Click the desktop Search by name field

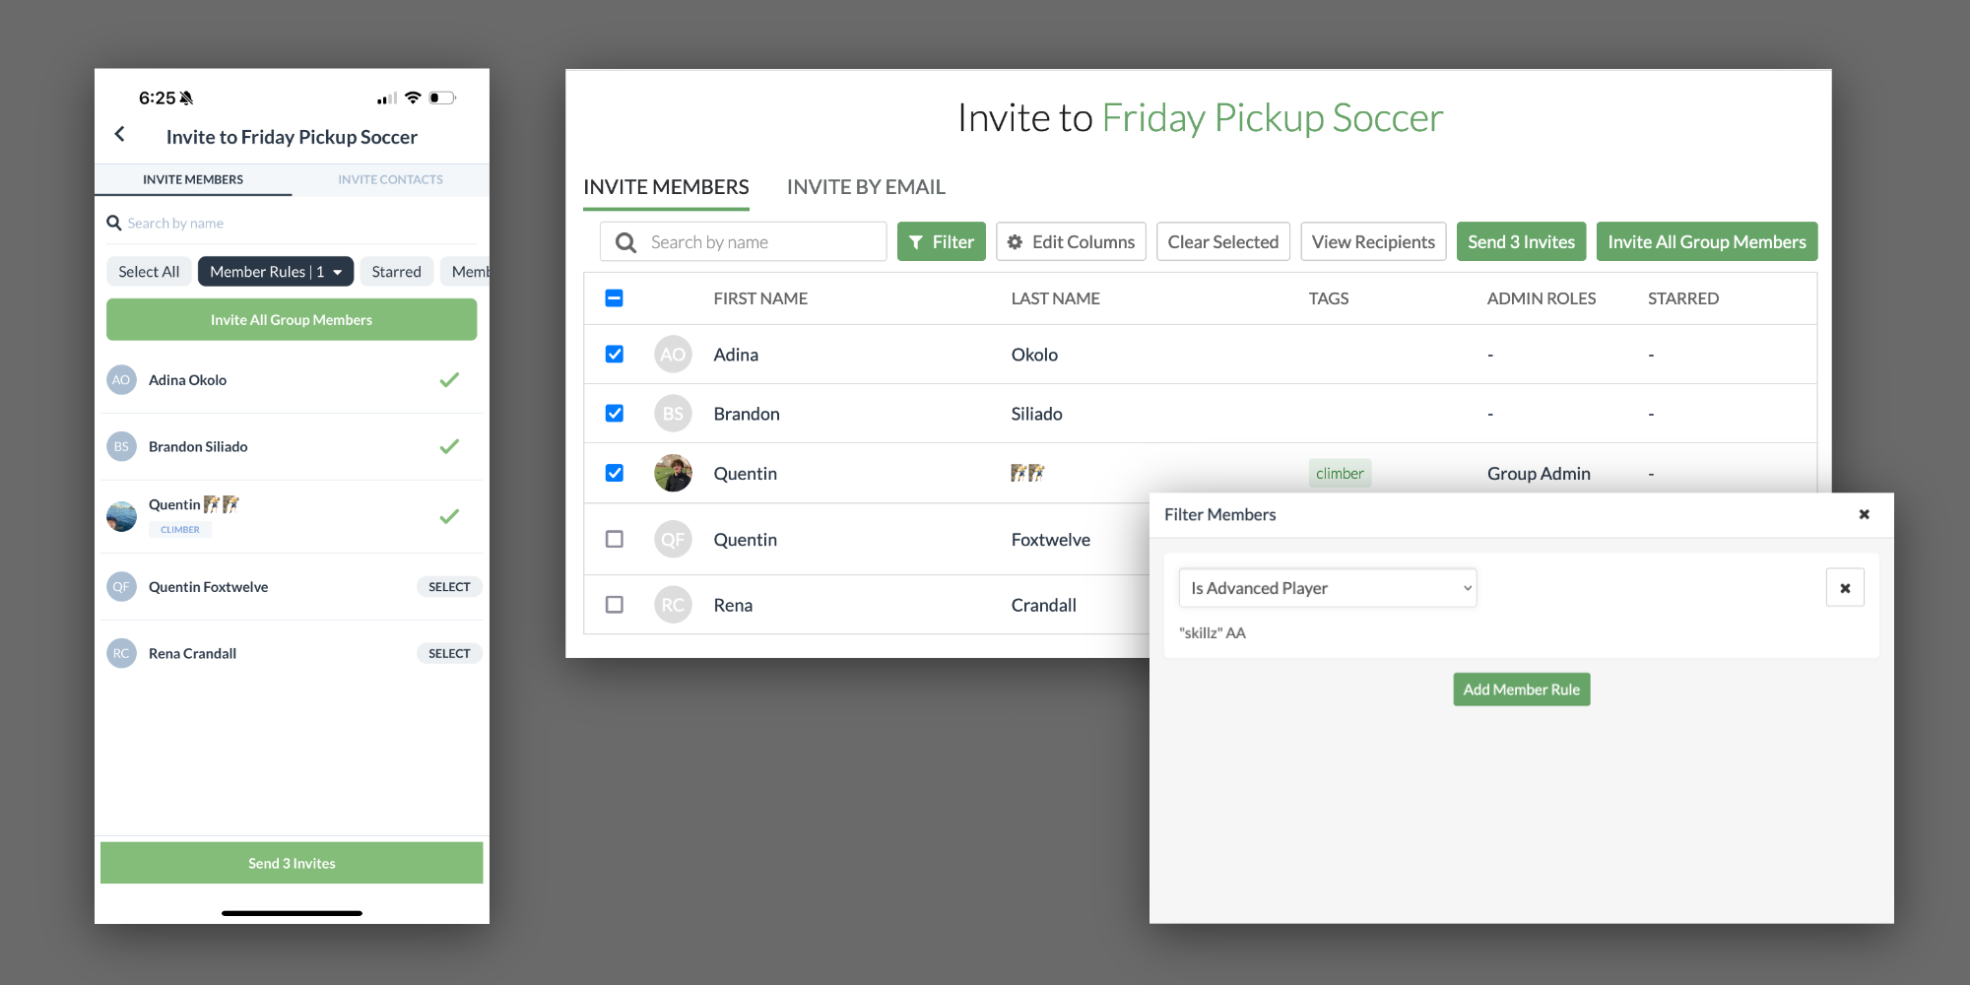tap(763, 242)
